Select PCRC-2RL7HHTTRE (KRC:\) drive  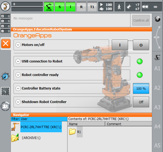click(41, 127)
